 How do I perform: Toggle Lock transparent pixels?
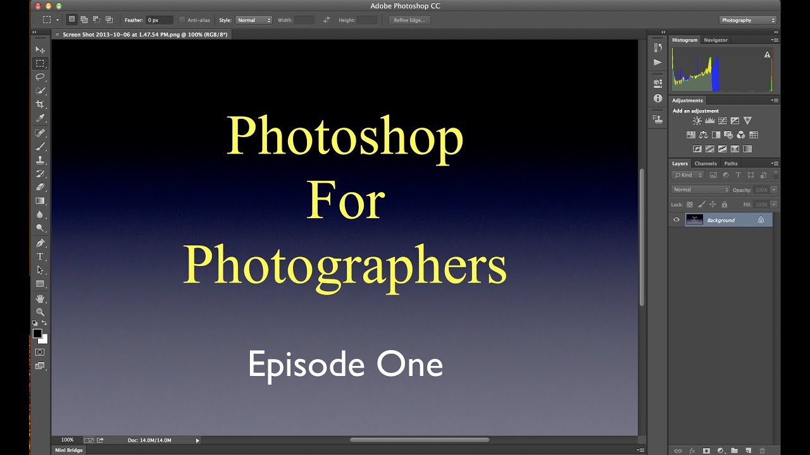tap(690, 205)
